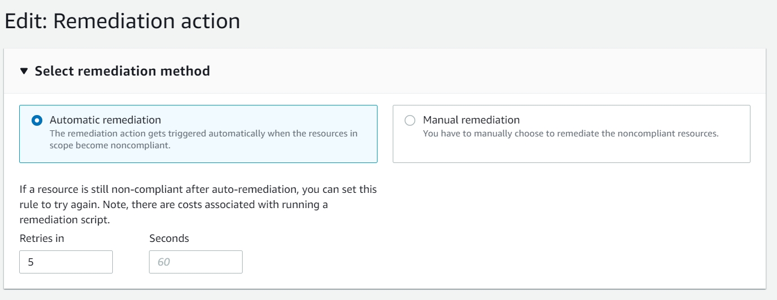777x300 pixels.
Task: Click the 60 placeholder in Seconds field
Action: [164, 262]
